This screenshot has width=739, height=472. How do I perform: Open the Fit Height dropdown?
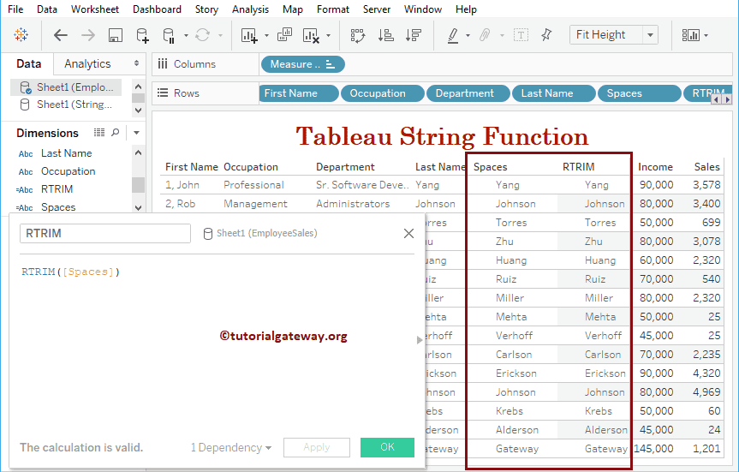[651, 35]
